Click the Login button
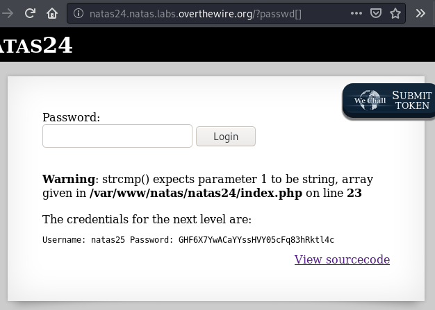Screen dimensions: 435x310 (x=226, y=137)
